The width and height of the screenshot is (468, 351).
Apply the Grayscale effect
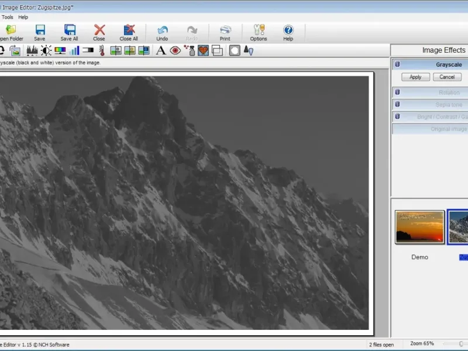tap(415, 77)
